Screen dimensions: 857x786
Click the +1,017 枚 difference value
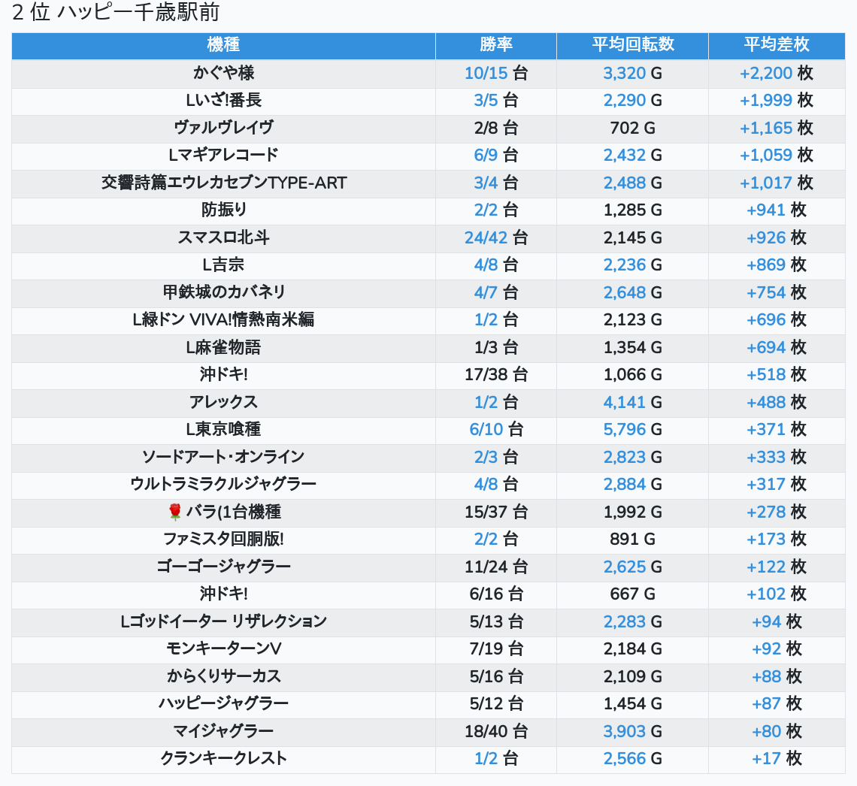[x=776, y=183]
